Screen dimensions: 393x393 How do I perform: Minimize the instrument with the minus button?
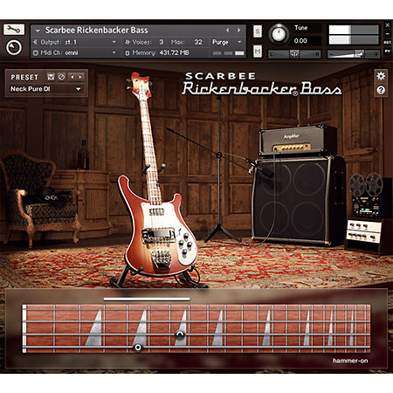coord(387,34)
